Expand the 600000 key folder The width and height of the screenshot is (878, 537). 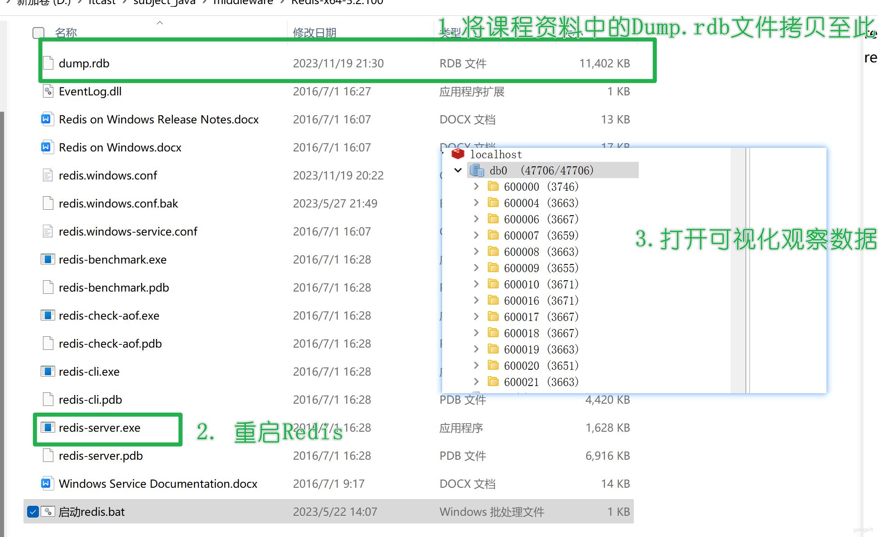tap(476, 187)
